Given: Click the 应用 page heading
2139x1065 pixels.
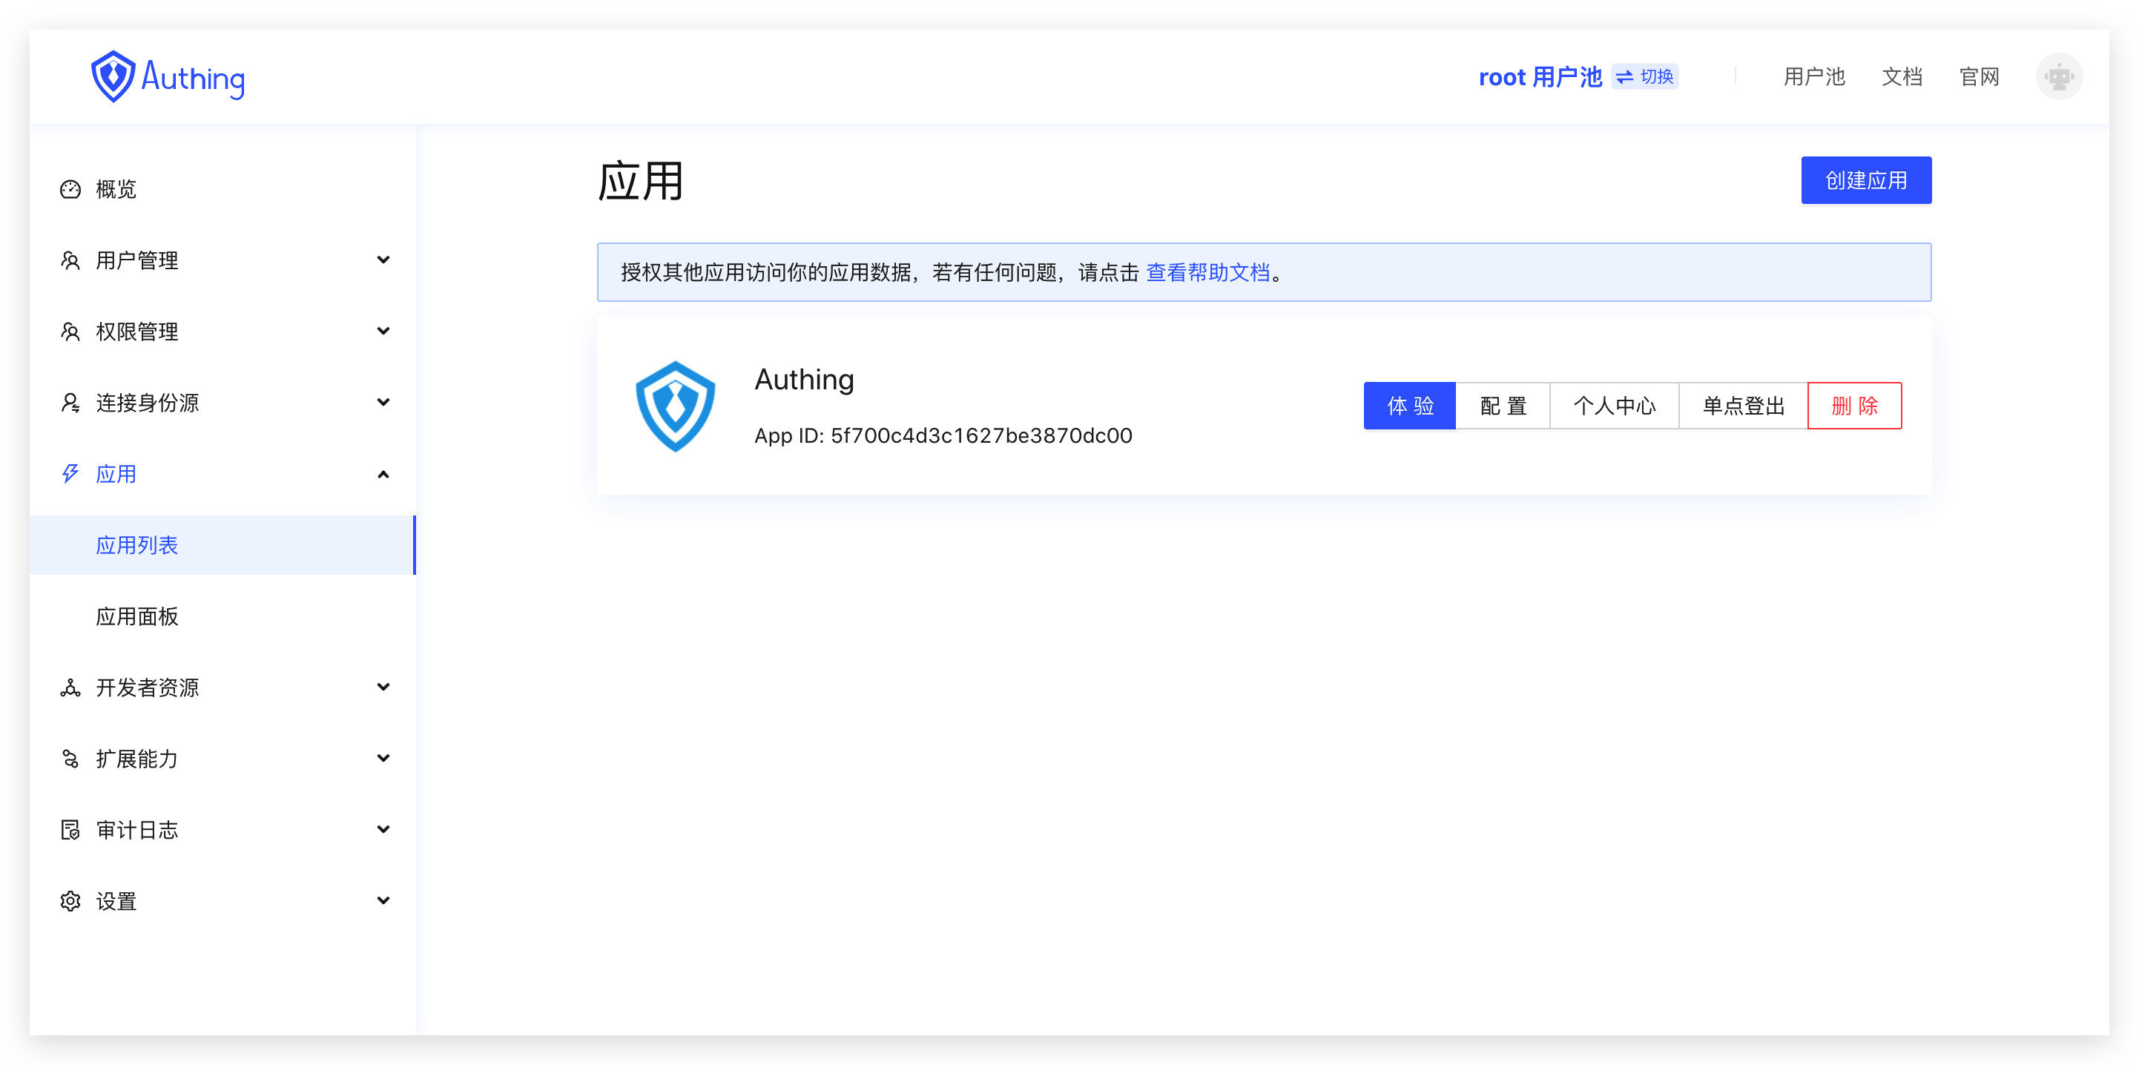Looking at the screenshot, I should 640,182.
